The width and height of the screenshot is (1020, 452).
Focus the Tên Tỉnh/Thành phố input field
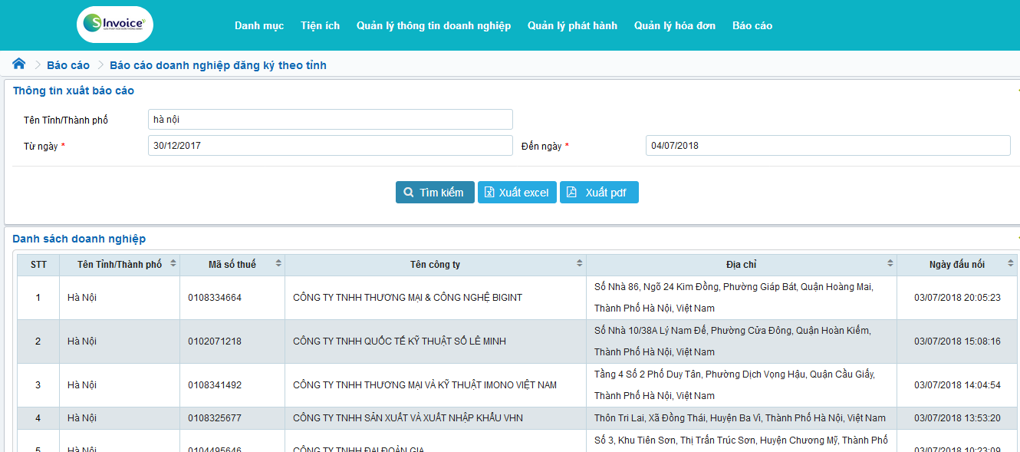coord(330,120)
